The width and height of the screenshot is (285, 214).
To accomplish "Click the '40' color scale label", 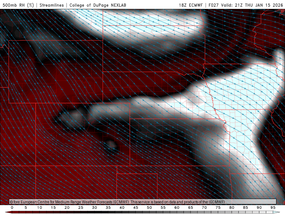I will (122, 208).
